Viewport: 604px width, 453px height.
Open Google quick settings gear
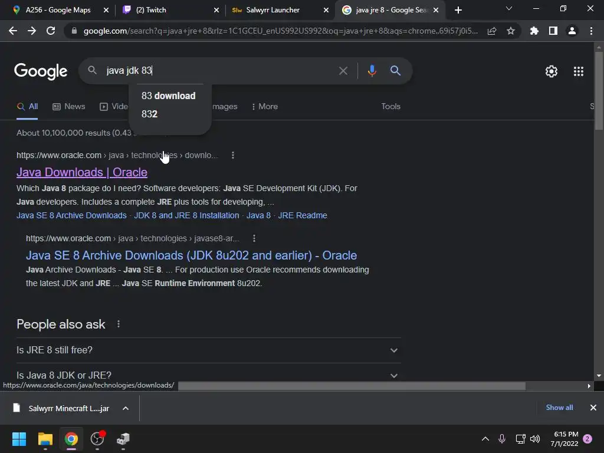pos(552,71)
